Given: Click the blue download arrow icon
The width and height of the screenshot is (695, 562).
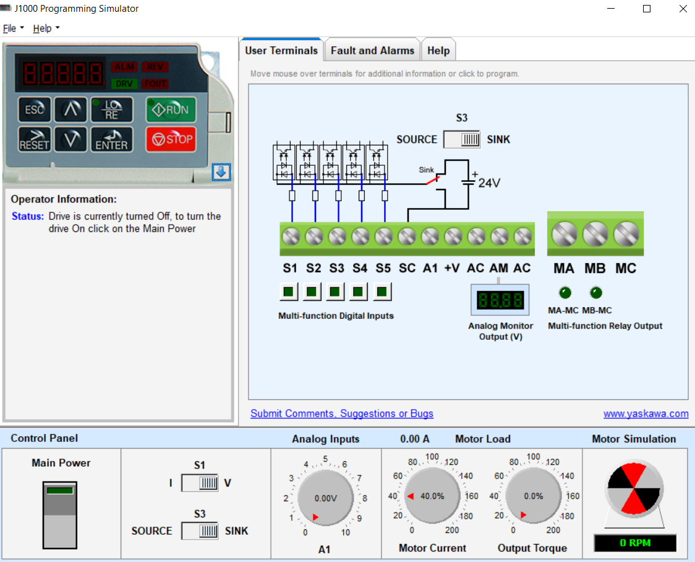Looking at the screenshot, I should 221,171.
